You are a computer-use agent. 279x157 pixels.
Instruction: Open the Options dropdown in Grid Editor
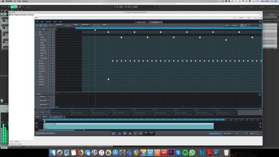[235, 25]
